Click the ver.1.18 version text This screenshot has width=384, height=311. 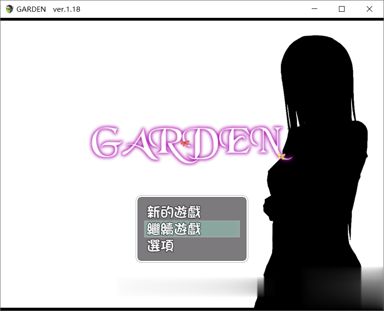point(66,9)
